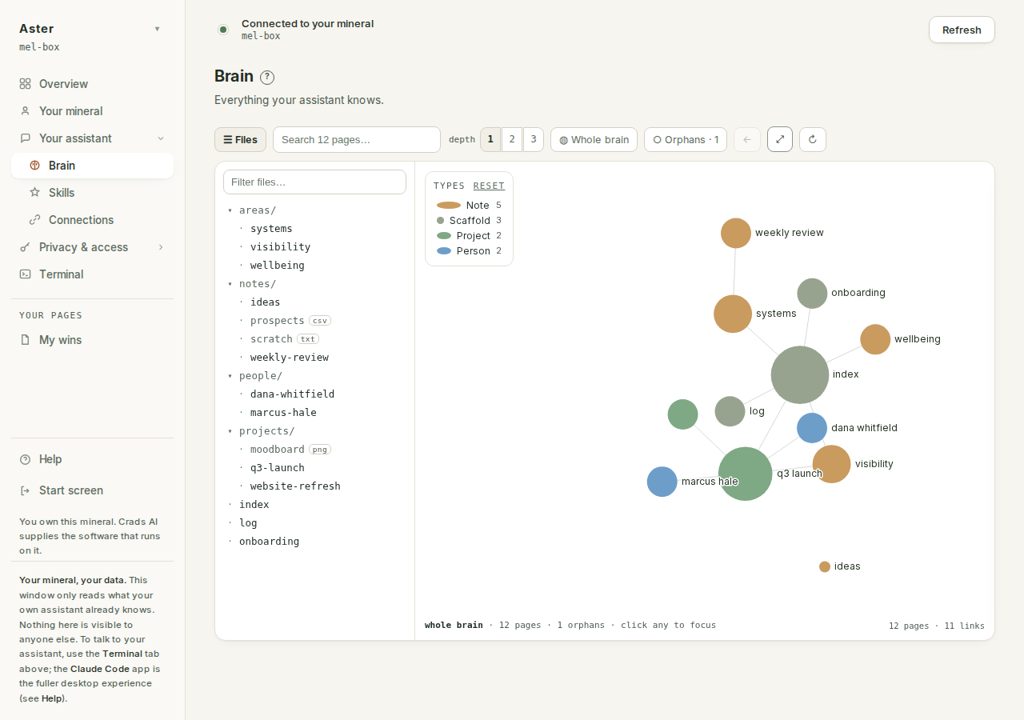Open the Aster workspace dropdown arrow
The width and height of the screenshot is (1024, 720).
point(158,29)
